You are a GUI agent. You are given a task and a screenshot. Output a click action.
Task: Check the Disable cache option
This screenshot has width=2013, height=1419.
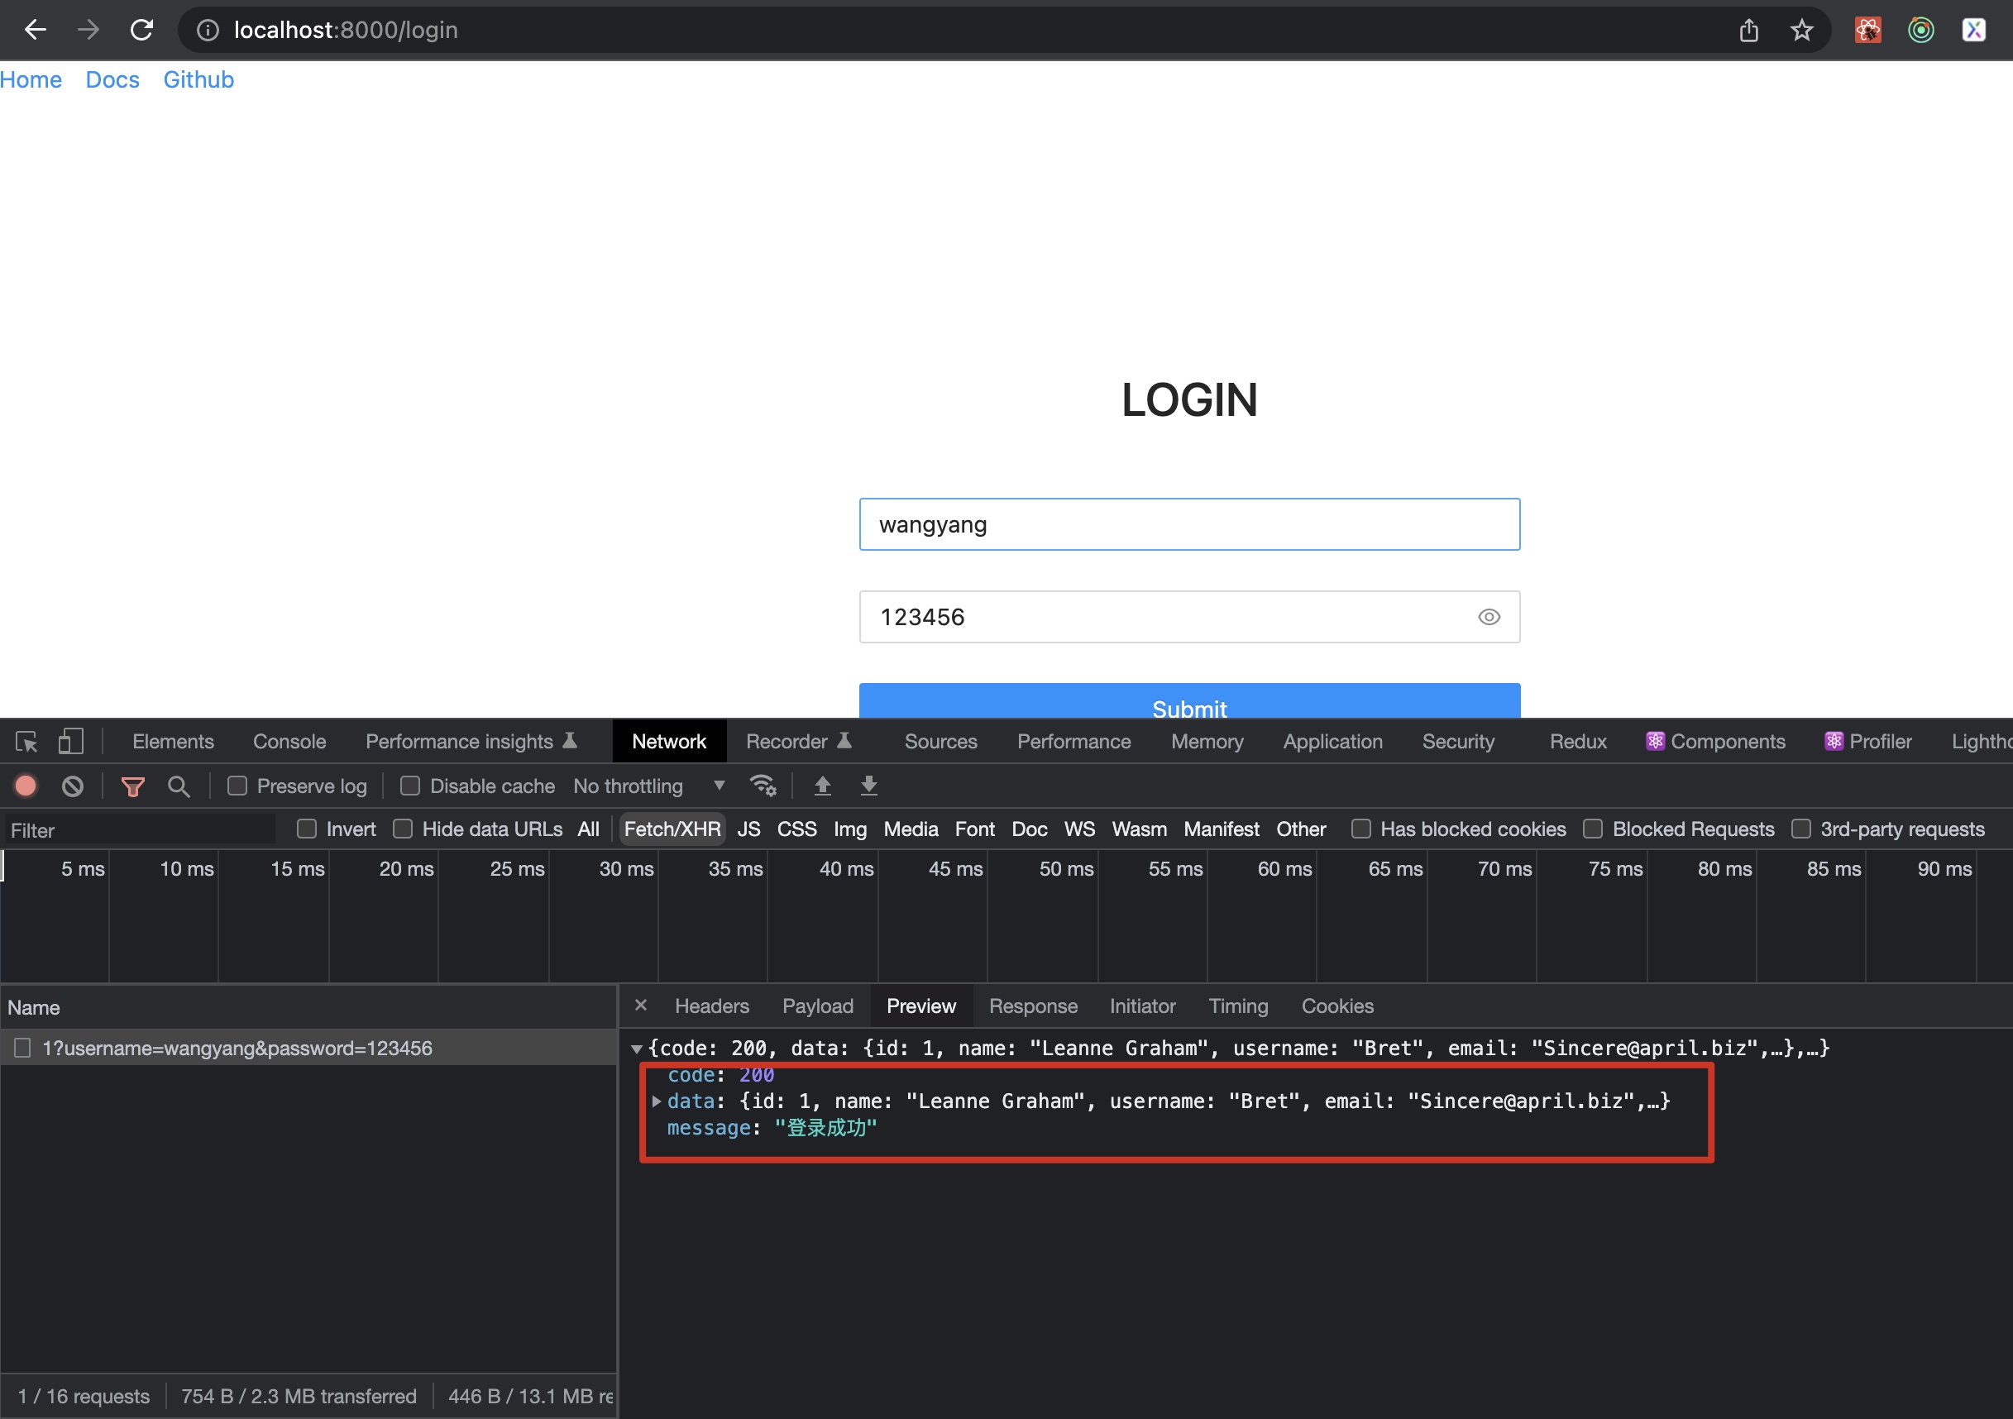[x=410, y=786]
